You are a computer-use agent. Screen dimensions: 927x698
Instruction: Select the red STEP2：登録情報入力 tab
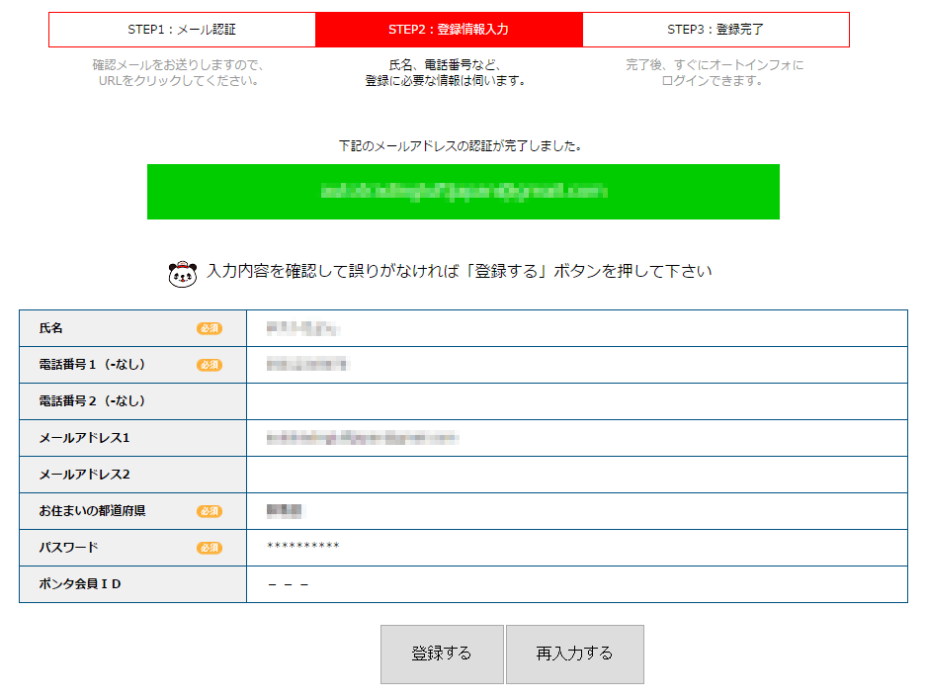click(449, 30)
